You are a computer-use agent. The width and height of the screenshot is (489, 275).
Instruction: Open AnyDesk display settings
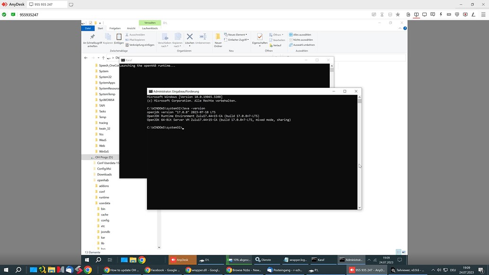pyautogui.click(x=424, y=14)
